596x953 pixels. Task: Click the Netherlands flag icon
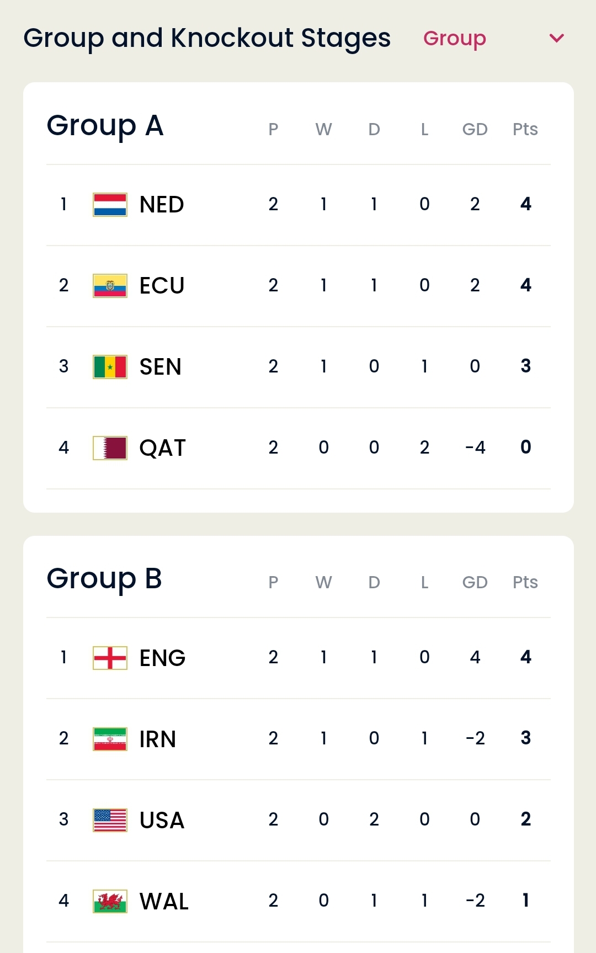[110, 205]
